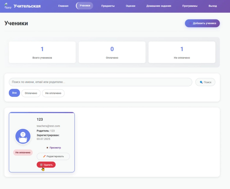Filter students by Оплачено
Screen dimensions: 230x189
coord(31,93)
